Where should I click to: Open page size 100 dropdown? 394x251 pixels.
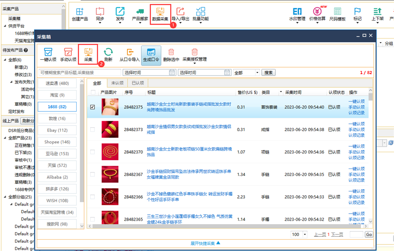coord(305,234)
